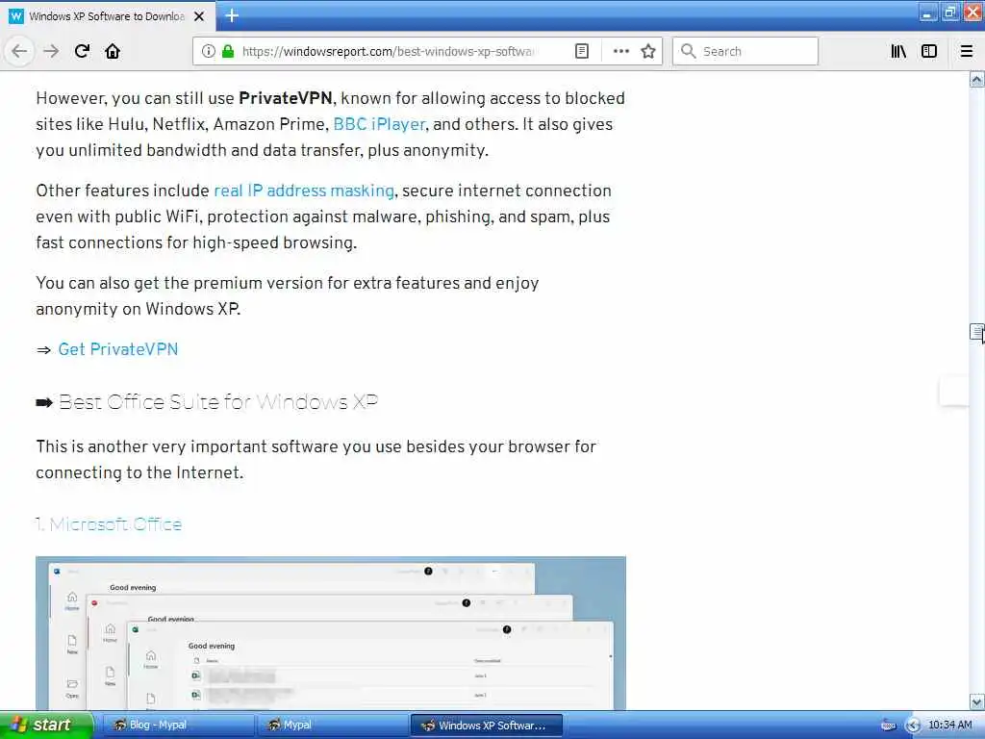The width and height of the screenshot is (985, 739).
Task: Follow the BBC iPlayer link
Action: click(379, 124)
